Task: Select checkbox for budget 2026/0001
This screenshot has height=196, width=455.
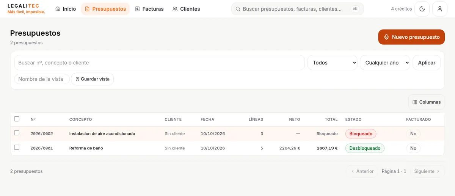Action: tap(17, 147)
